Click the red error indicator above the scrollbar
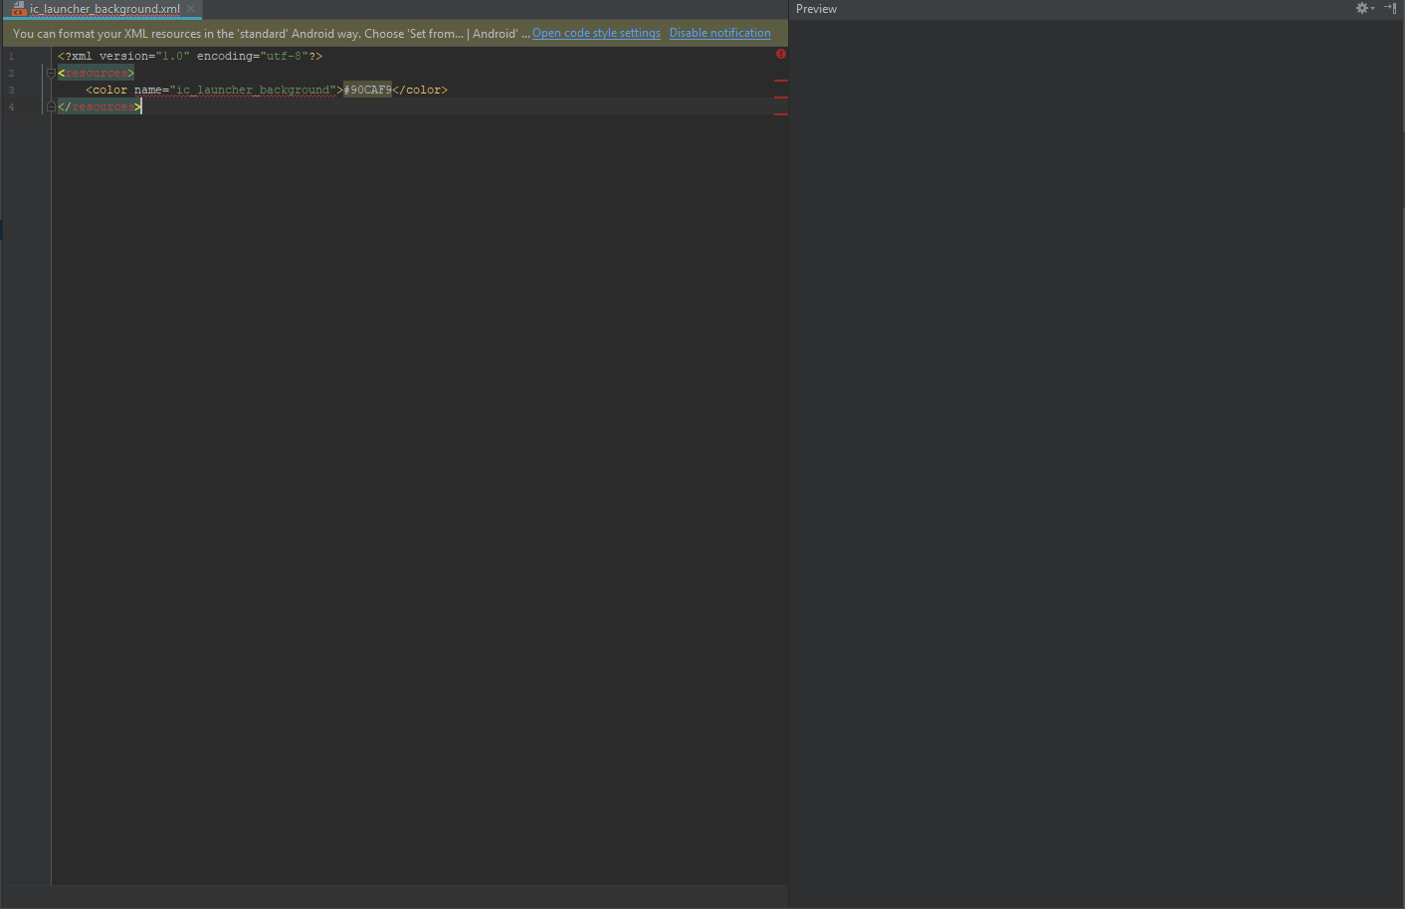Viewport: 1405px width, 909px height. 781,53
